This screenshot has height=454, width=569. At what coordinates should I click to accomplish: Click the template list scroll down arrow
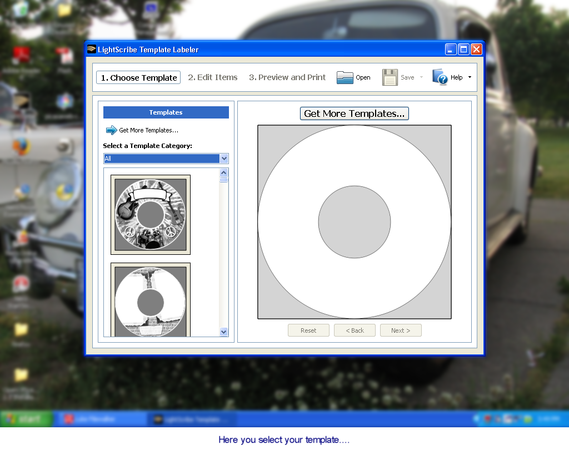224,332
